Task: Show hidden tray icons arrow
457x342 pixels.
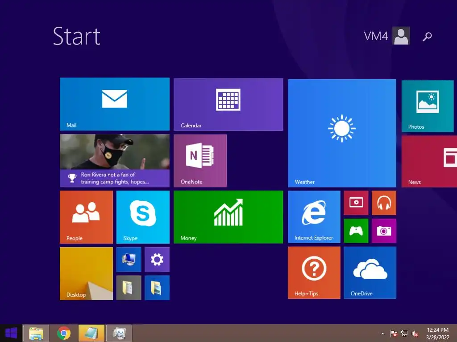Action: [x=382, y=334]
